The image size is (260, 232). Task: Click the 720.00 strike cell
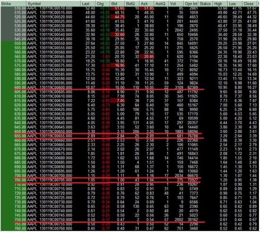pyautogui.click(x=20, y=193)
